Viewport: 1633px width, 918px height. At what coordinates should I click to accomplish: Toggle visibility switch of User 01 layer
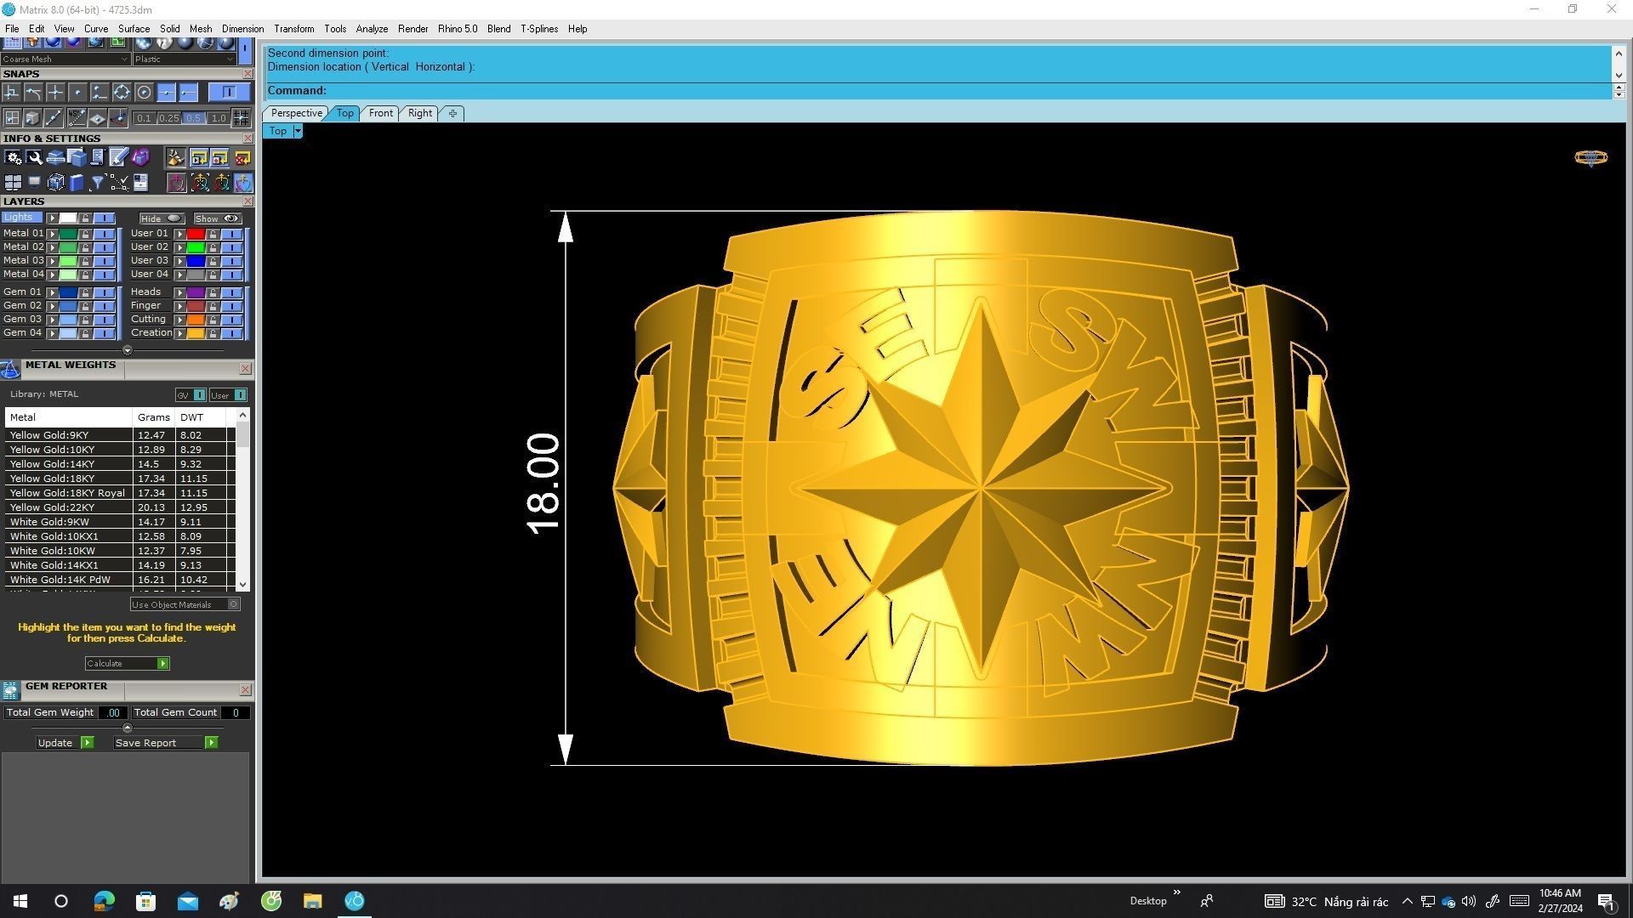tap(232, 234)
